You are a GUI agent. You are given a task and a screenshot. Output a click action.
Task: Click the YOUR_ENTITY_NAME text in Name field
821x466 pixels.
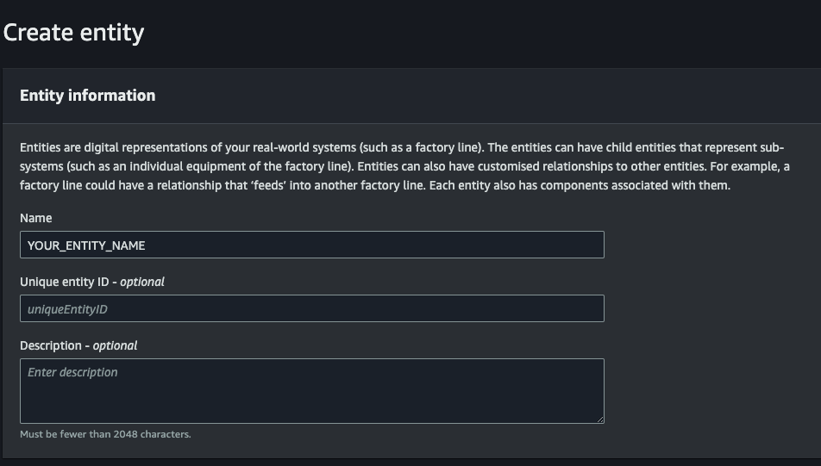coord(86,245)
